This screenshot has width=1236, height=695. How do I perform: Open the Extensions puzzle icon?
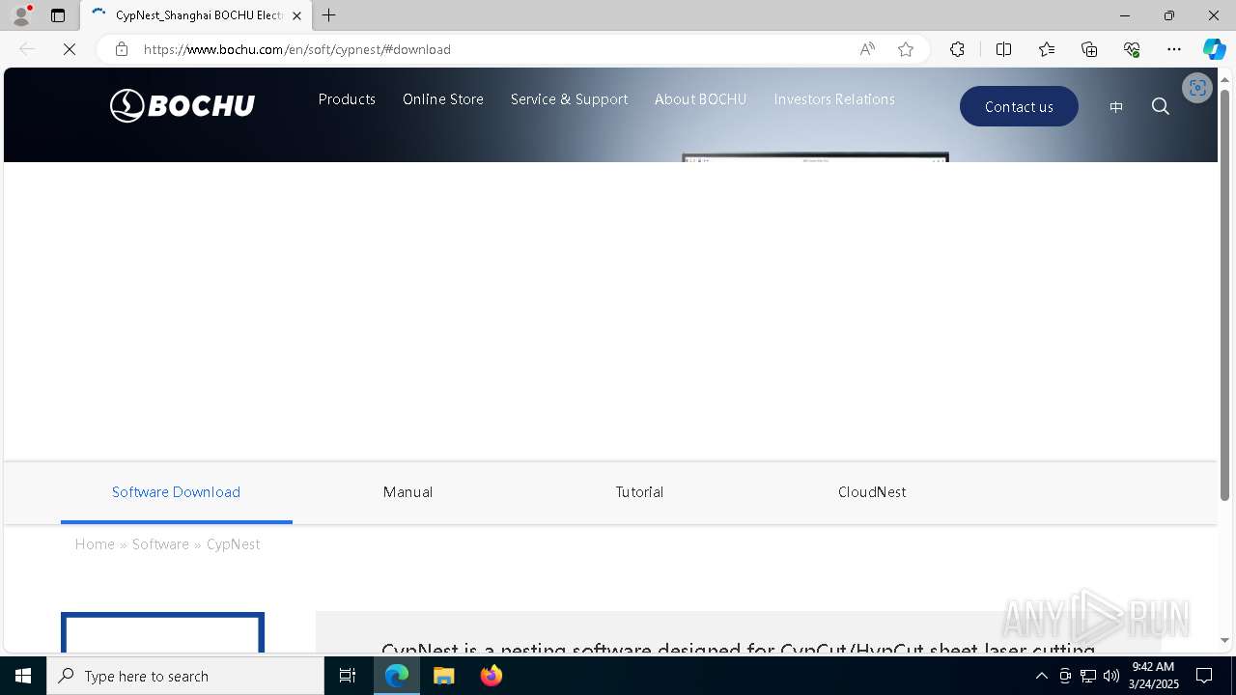[957, 49]
